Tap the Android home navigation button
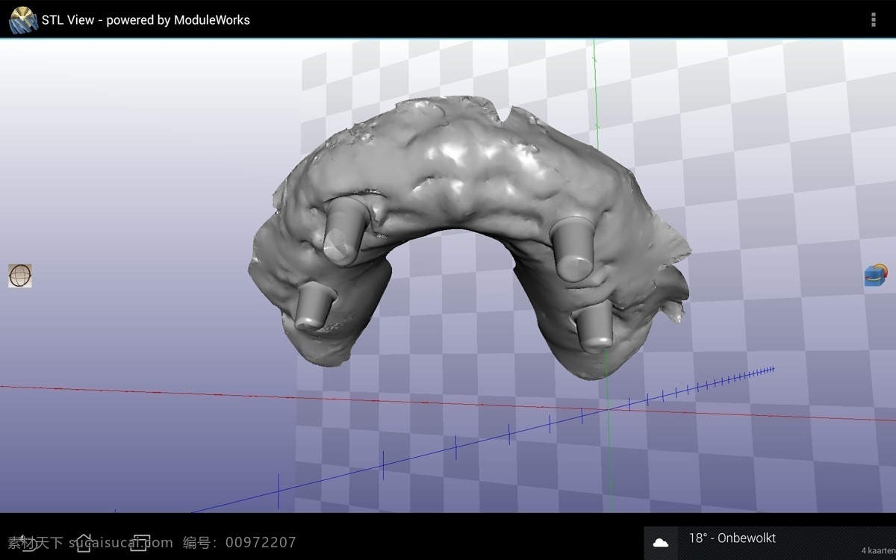 click(83, 543)
